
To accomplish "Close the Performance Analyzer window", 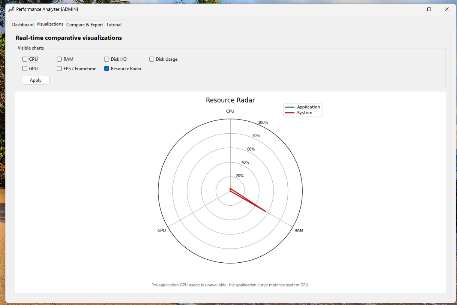I will point(447,9).
